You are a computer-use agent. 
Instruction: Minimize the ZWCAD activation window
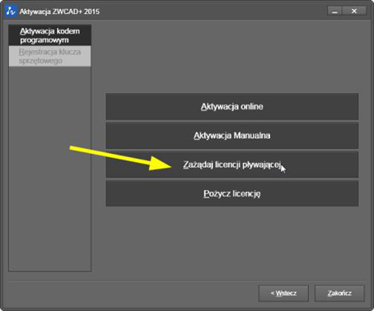pos(334,11)
